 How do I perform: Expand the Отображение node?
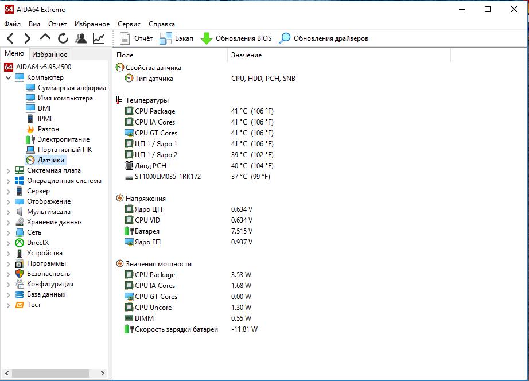tap(9, 202)
